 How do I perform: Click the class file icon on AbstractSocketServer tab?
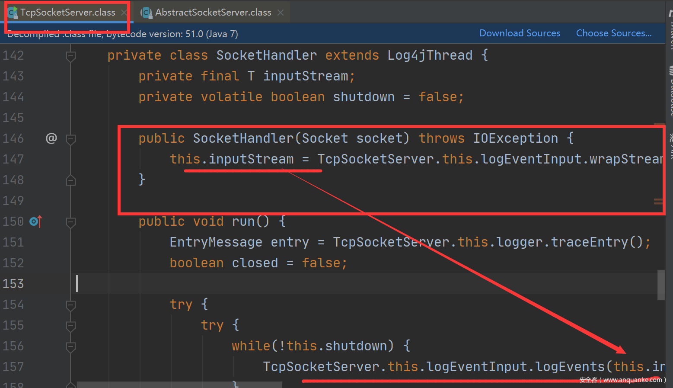[147, 13]
